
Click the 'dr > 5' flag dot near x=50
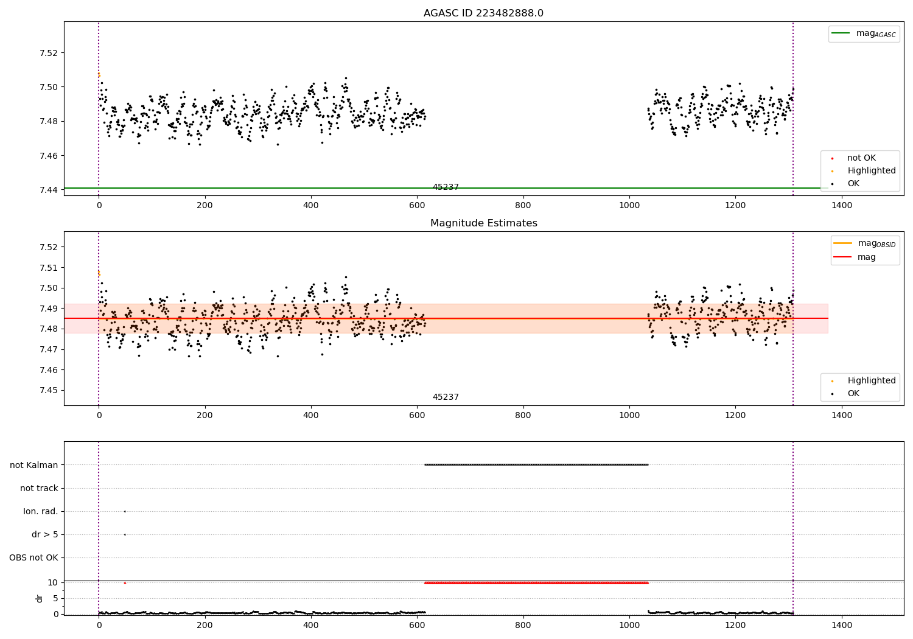point(125,535)
